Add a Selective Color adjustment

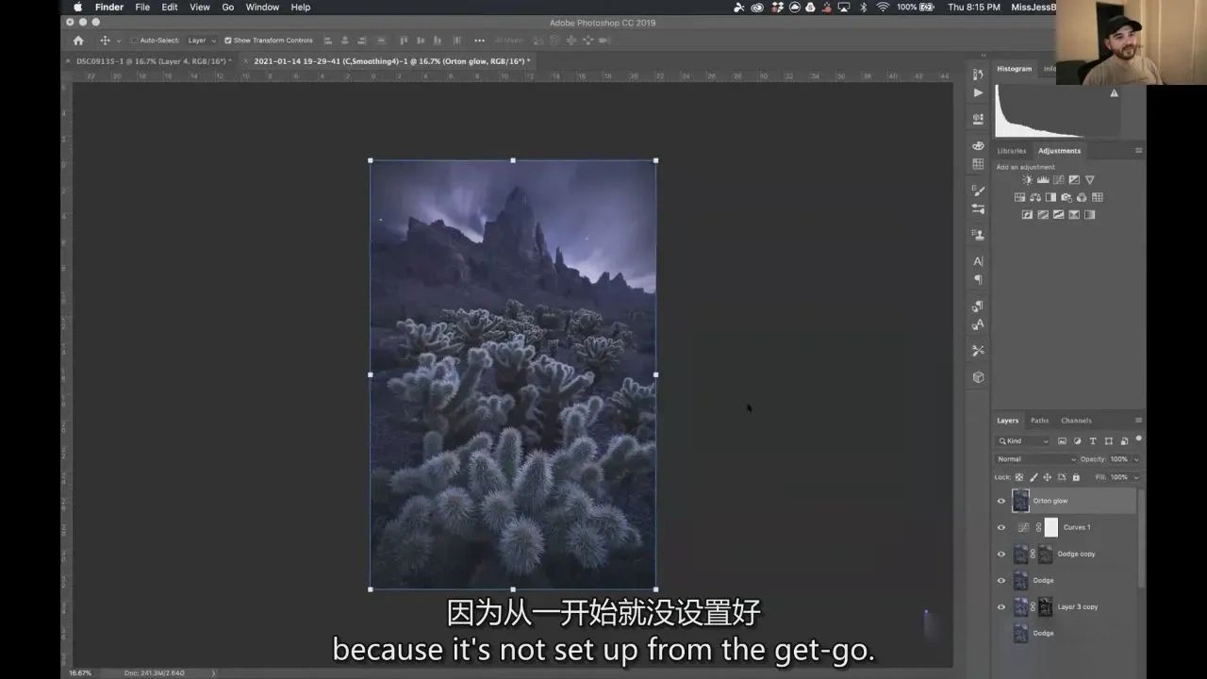pos(1074,215)
